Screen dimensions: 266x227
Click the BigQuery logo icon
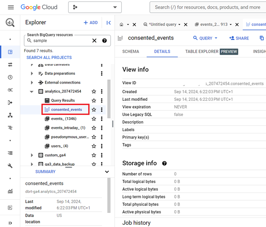pyautogui.click(x=10, y=23)
